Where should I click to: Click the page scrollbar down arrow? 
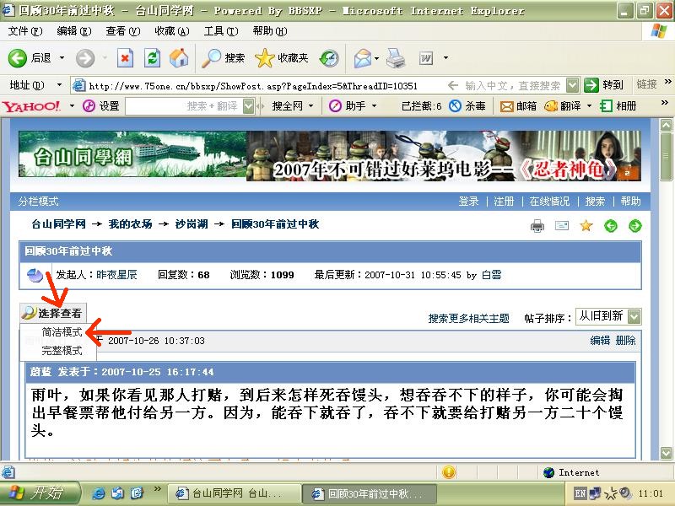coord(666,453)
